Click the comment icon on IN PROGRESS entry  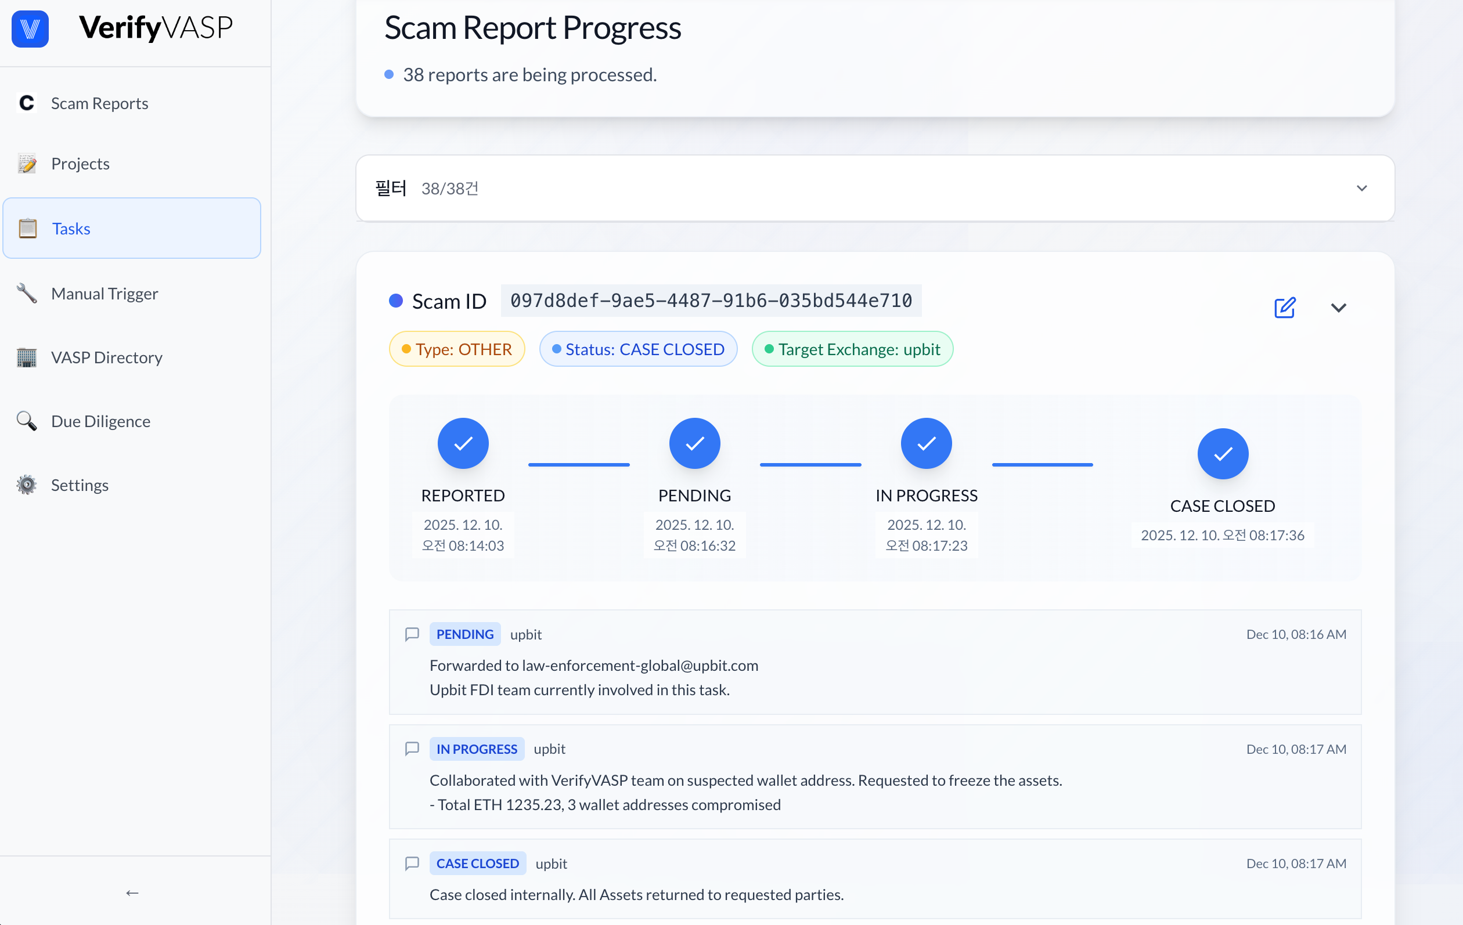(x=412, y=749)
